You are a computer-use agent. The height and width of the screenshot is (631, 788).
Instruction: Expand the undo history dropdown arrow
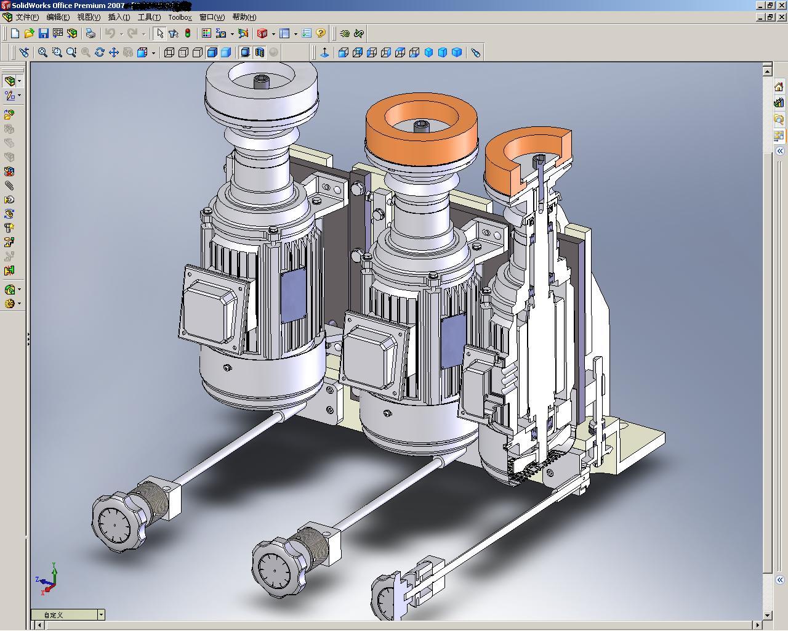(x=121, y=34)
